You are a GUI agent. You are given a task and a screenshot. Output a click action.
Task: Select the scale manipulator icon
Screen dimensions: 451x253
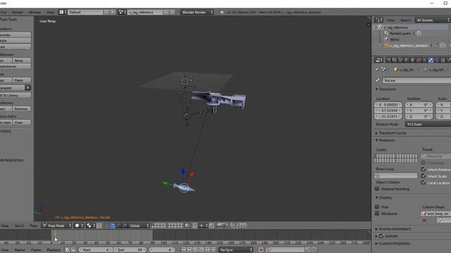pos(125,226)
